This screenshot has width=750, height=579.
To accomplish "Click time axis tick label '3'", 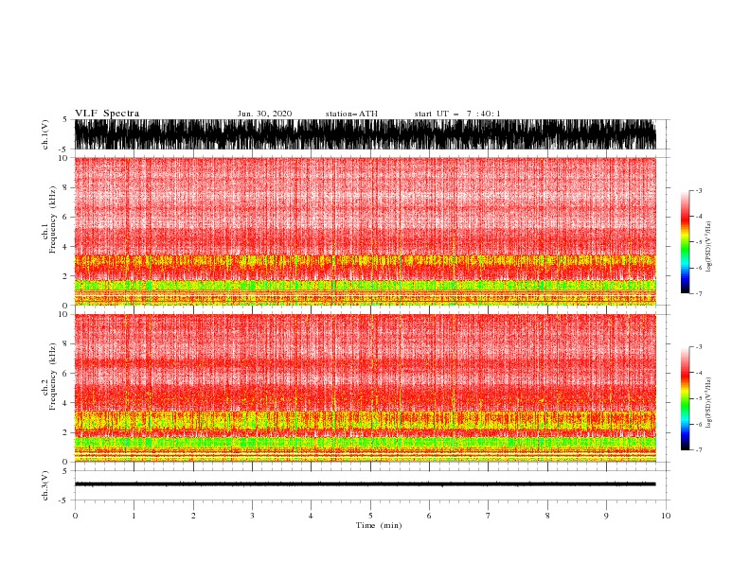I will click(252, 516).
